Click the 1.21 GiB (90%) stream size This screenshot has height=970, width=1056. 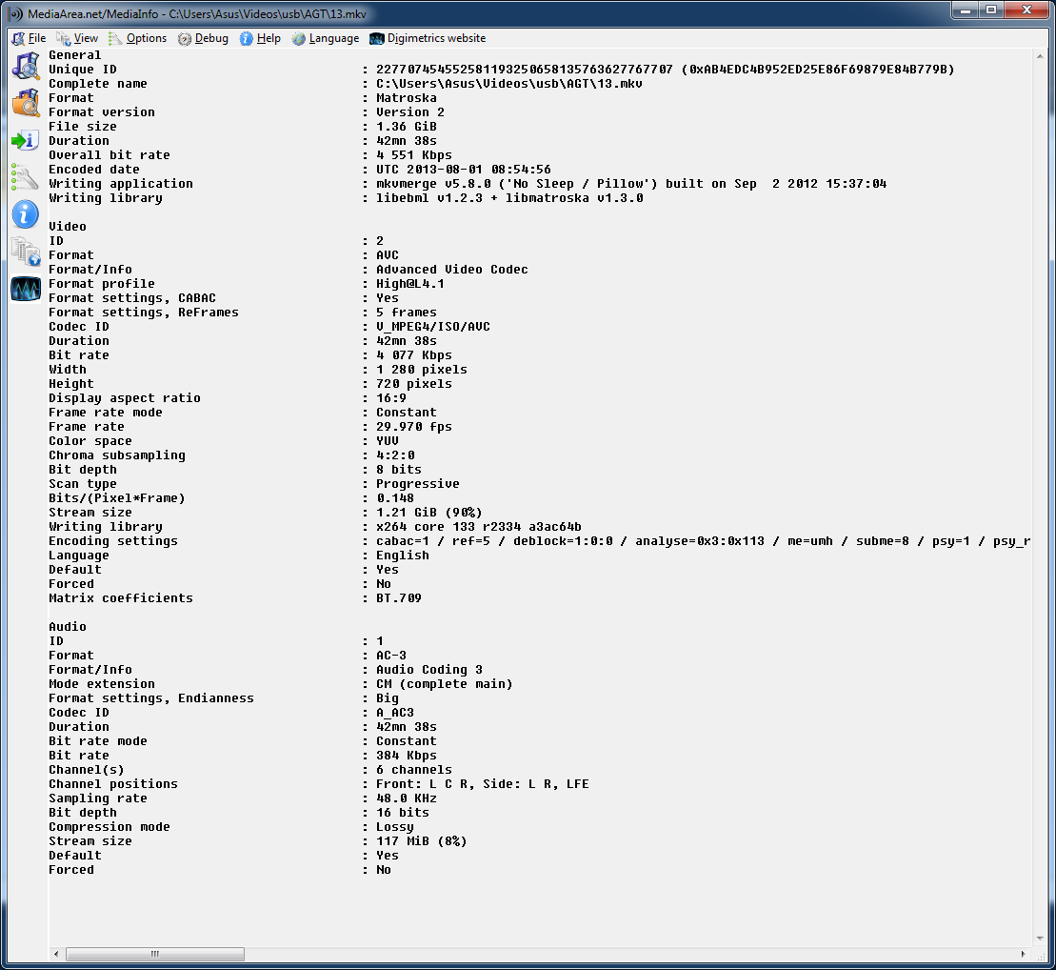click(x=429, y=513)
